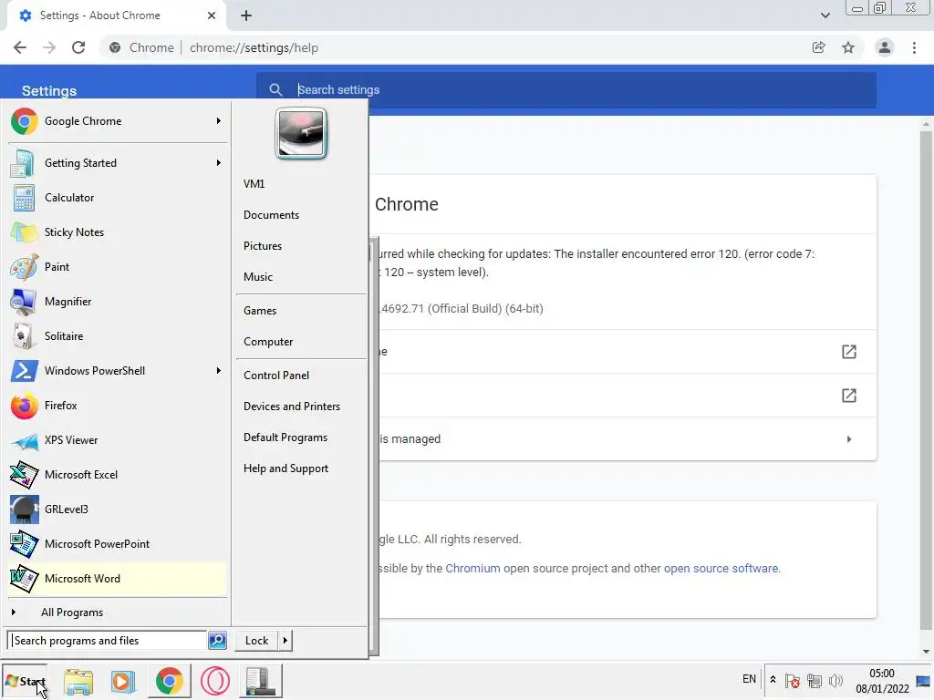This screenshot has height=700, width=934.
Task: Click the Chrome address bar URL
Action: [x=254, y=47]
